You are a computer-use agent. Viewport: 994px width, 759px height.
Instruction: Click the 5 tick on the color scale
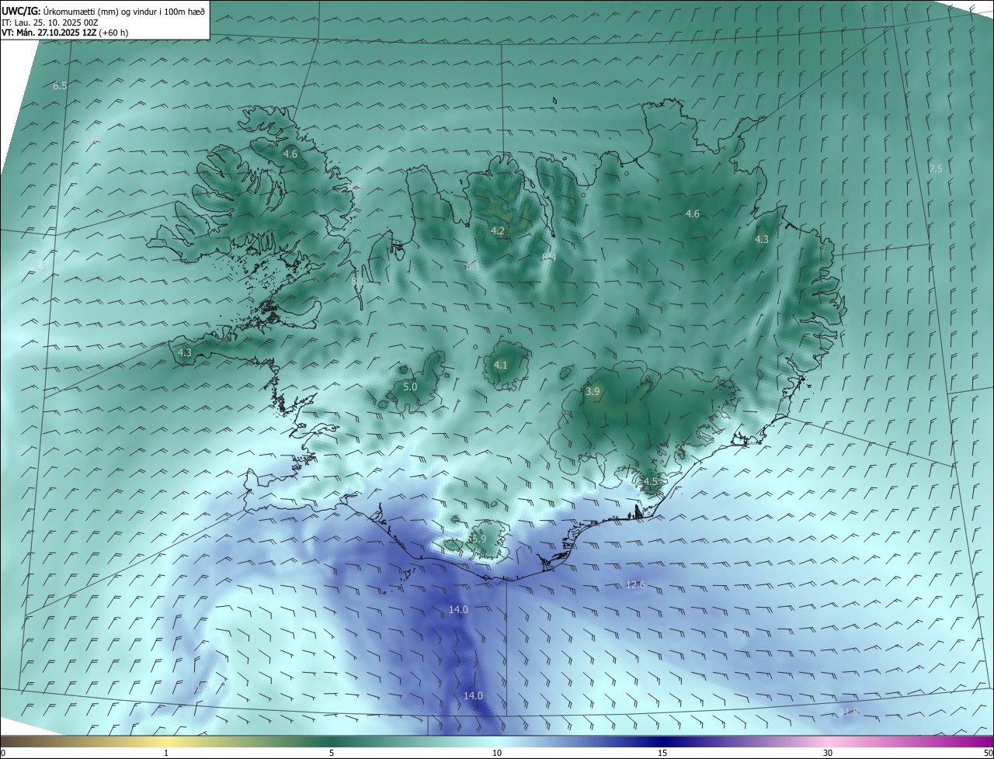332,753
